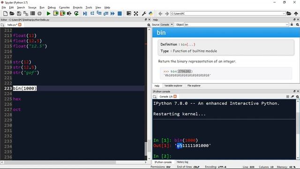300x169 pixels.
Task: Open editor pane options search icon
Action: (x=149, y=25)
